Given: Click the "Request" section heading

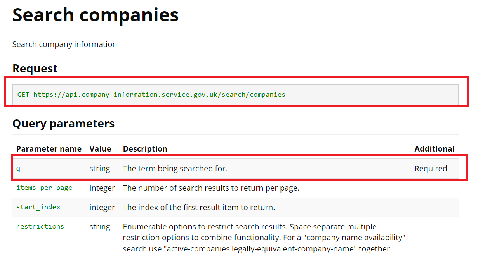Looking at the screenshot, I should tap(35, 69).
